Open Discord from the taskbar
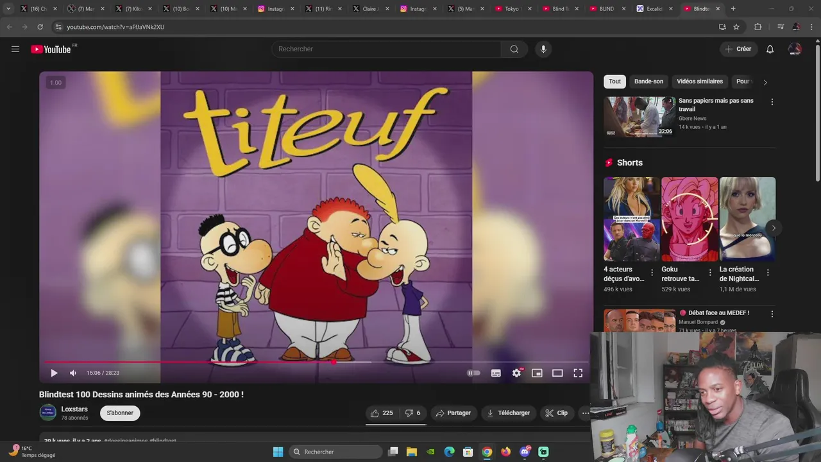This screenshot has height=462, width=821. [525, 452]
